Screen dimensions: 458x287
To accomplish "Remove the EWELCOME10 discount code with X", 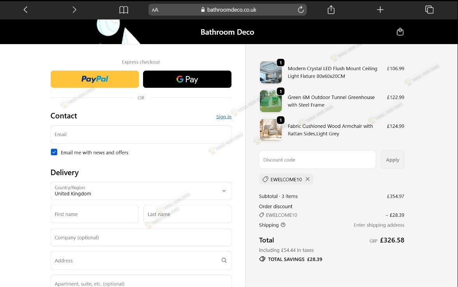I will [x=308, y=179].
